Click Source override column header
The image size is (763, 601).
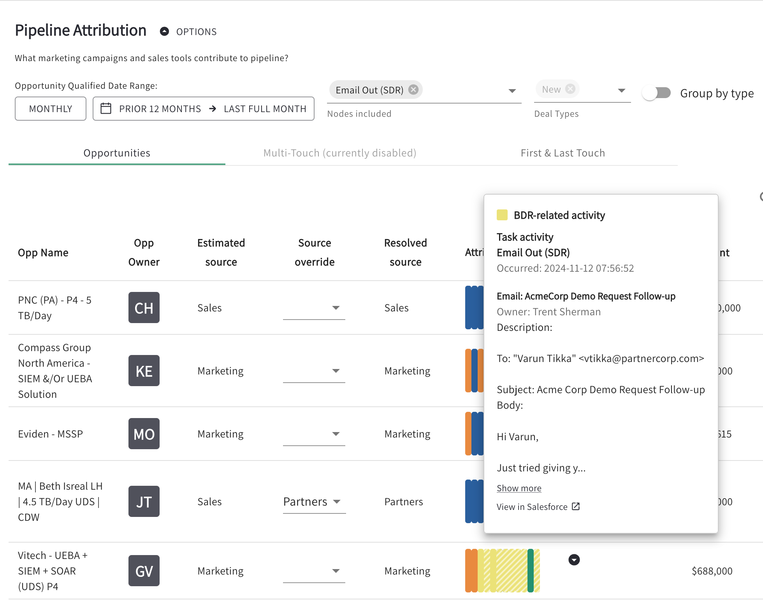[315, 252]
